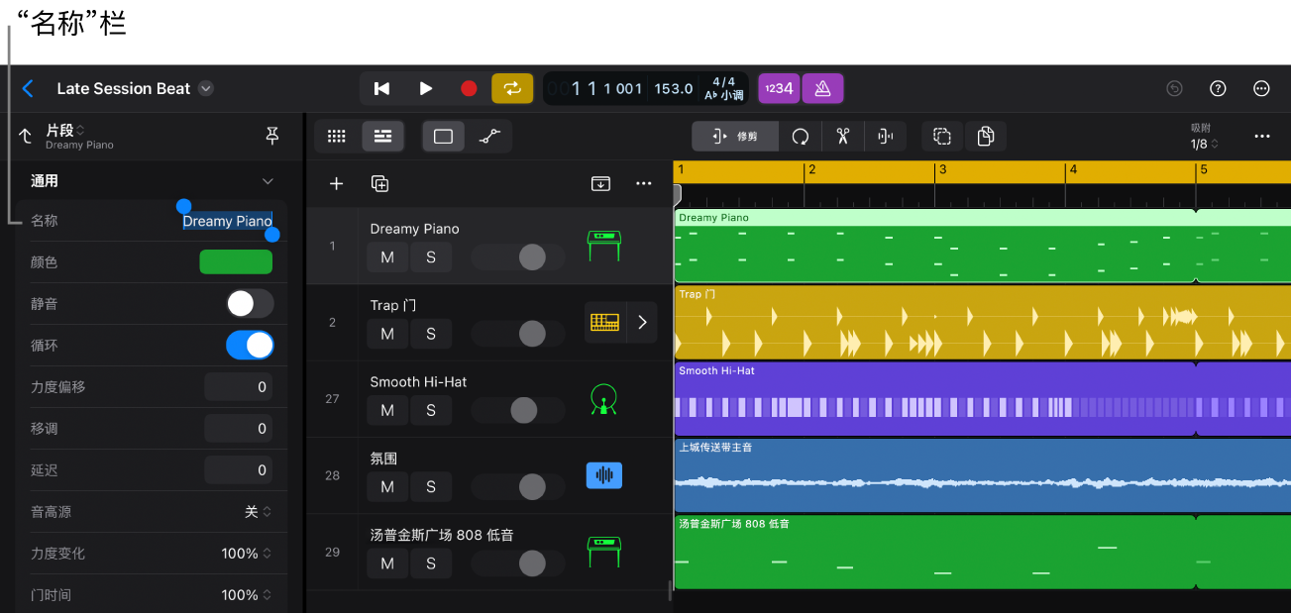Screen dimensions: 1291x614
Task: Click the Smooth Hi-Hat volume slider
Action: click(518, 410)
